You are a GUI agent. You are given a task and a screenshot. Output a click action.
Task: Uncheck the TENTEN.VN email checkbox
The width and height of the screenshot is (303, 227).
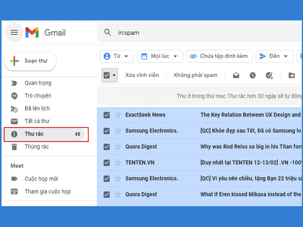pos(107,163)
